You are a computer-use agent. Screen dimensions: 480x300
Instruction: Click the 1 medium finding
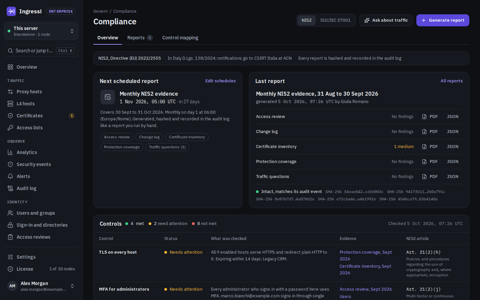404,147
